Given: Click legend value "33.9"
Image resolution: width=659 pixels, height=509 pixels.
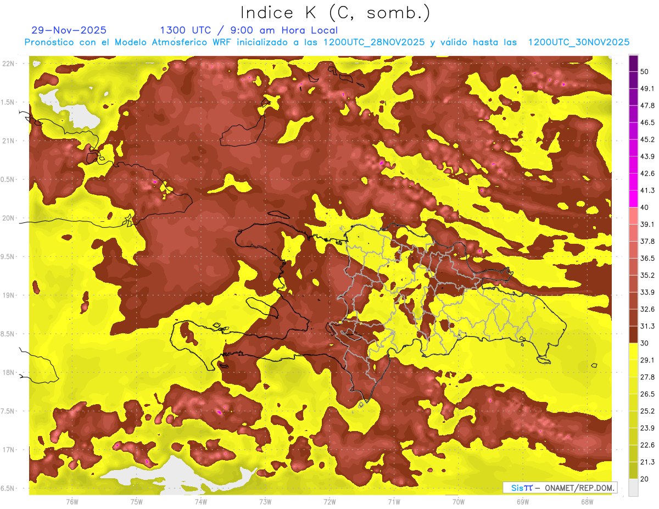Looking at the screenshot, I should click(647, 292).
